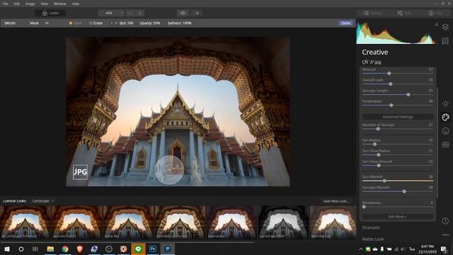Click the Number of Sunrays slider
The height and width of the screenshot is (255, 453).
tap(398, 129)
